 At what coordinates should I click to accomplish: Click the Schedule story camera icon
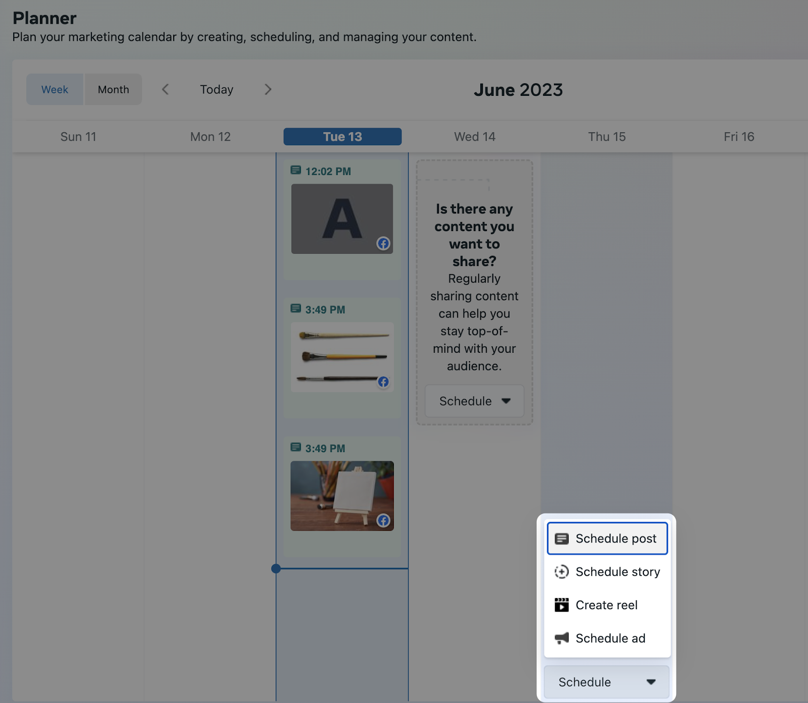pos(562,572)
